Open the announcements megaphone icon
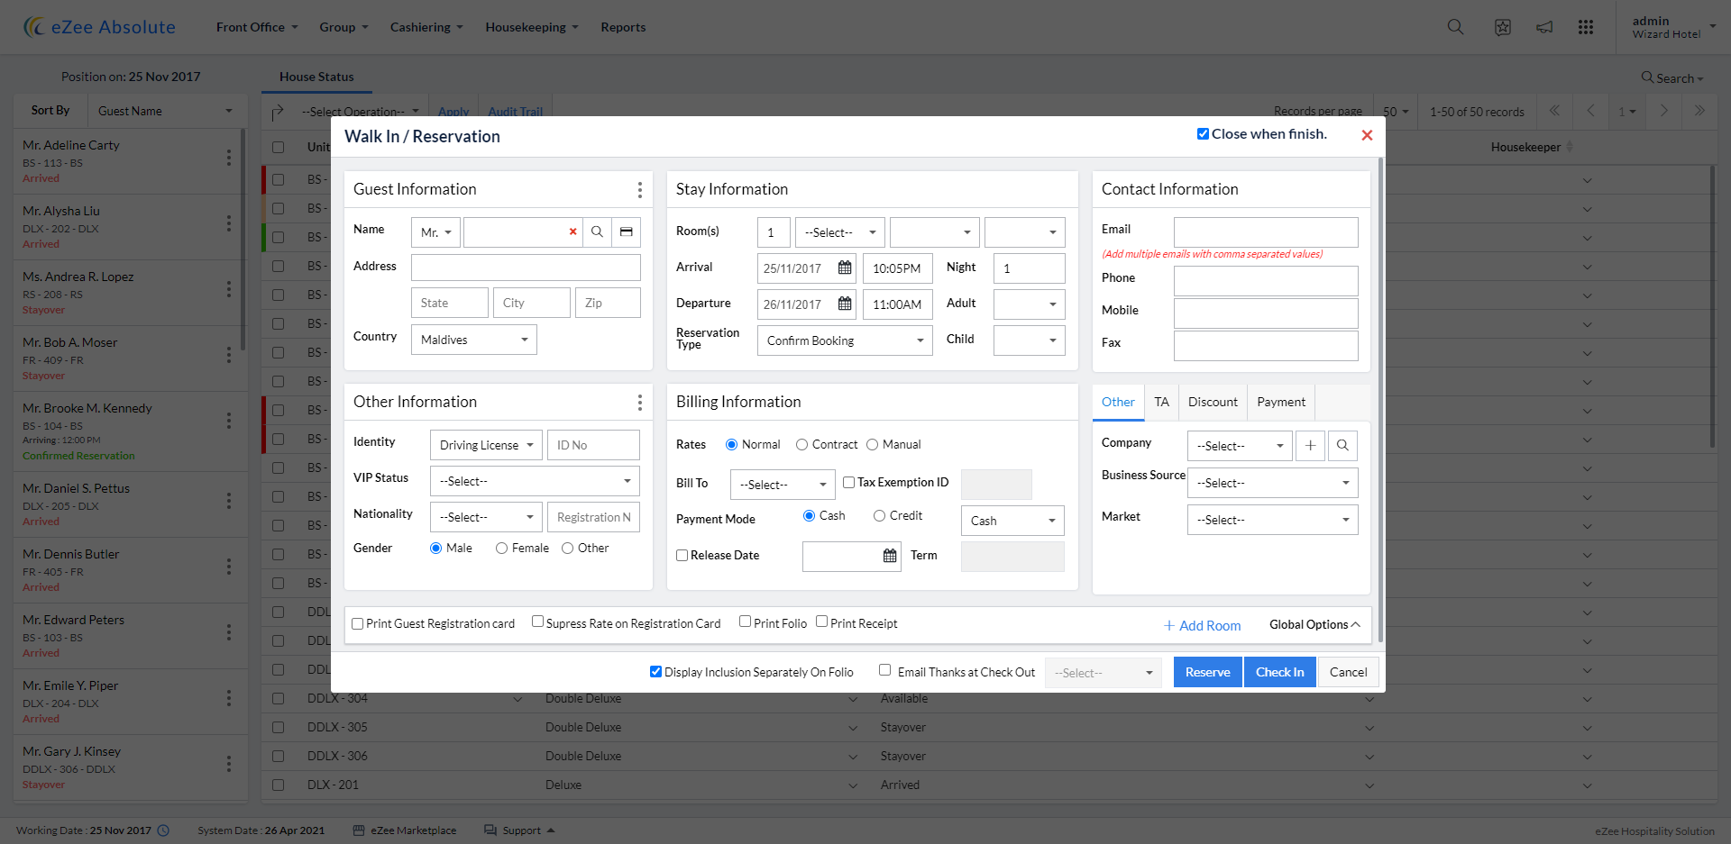 [x=1544, y=27]
